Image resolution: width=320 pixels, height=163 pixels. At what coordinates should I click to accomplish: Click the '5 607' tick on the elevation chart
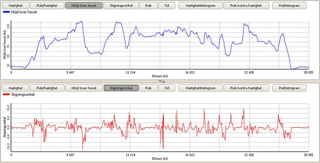pyautogui.click(x=71, y=72)
